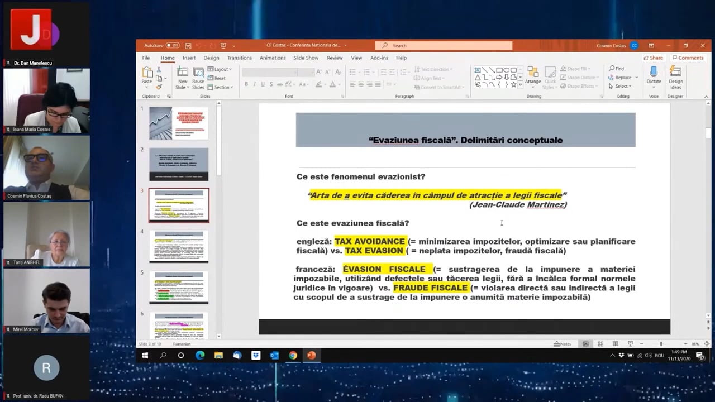Open the Comments button
The image size is (715, 402).
click(x=688, y=58)
